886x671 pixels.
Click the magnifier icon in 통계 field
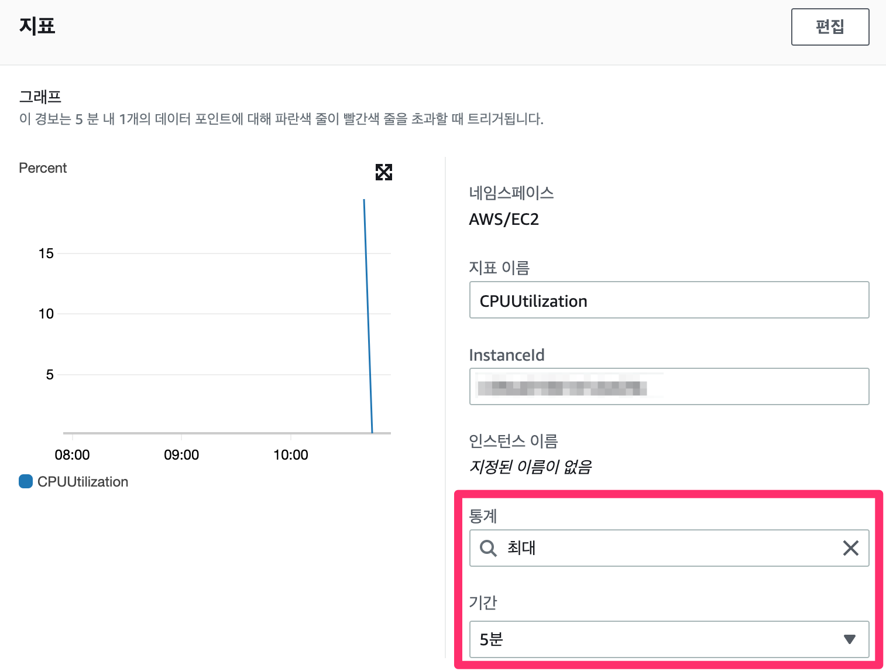point(487,548)
